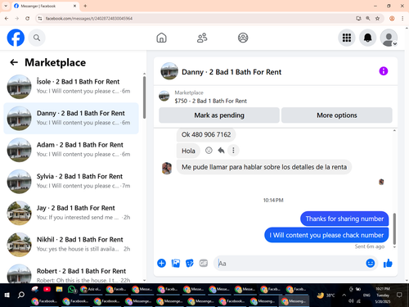Open the Facebook logo home link

tap(16, 38)
